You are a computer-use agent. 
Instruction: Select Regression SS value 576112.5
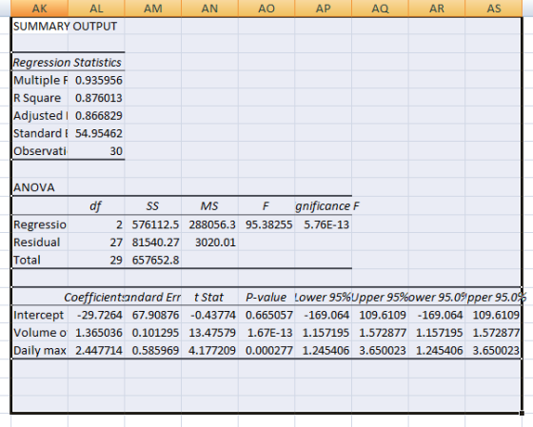(153, 224)
